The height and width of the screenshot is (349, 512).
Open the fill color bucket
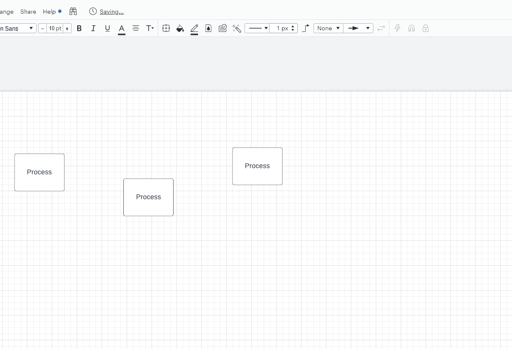(180, 28)
